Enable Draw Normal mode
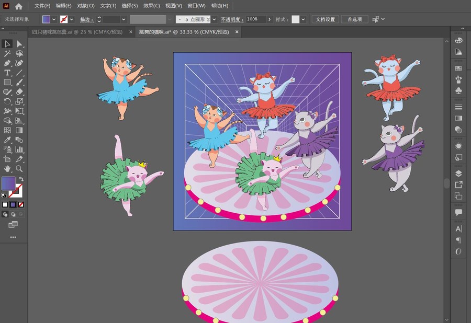 [x=5, y=214]
